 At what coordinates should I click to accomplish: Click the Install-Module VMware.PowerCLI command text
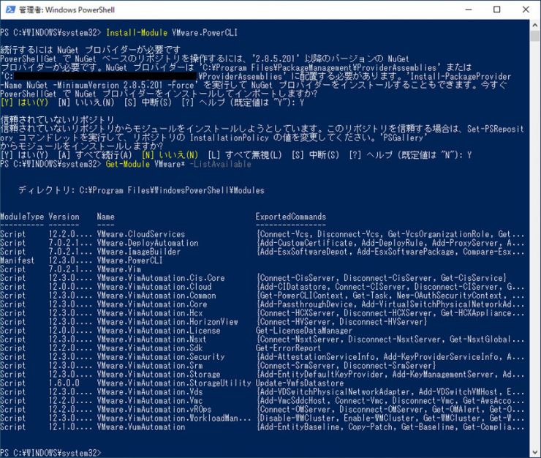pyautogui.click(x=172, y=33)
